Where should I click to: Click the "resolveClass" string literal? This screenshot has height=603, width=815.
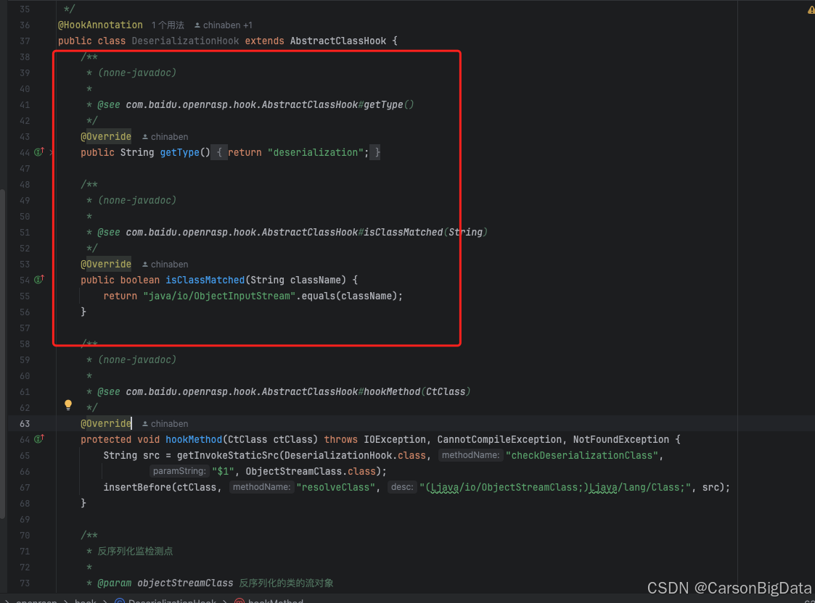pyautogui.click(x=336, y=487)
